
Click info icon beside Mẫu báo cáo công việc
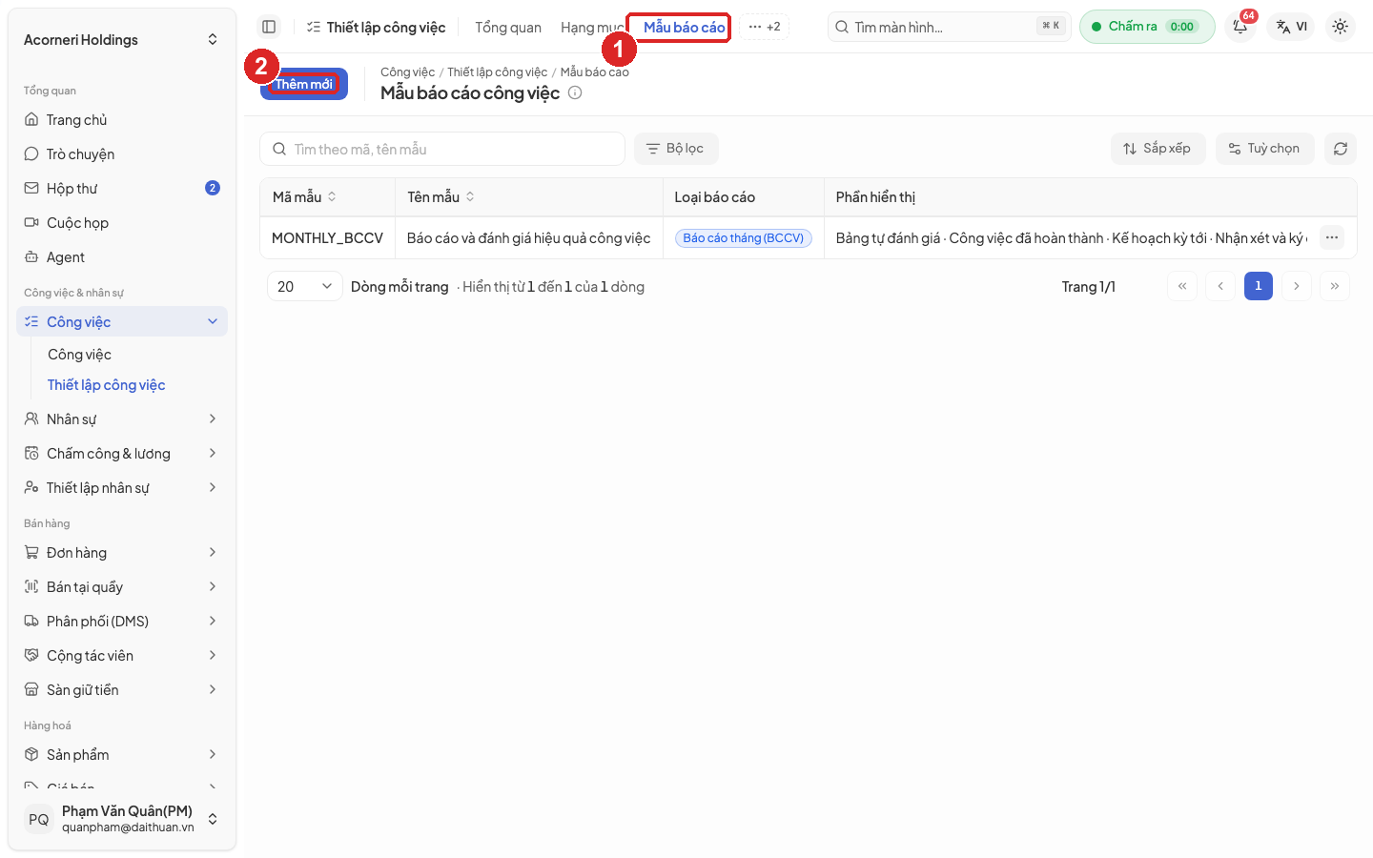[575, 92]
